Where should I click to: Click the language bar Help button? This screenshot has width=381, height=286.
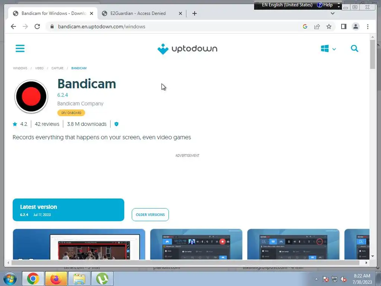(x=325, y=5)
